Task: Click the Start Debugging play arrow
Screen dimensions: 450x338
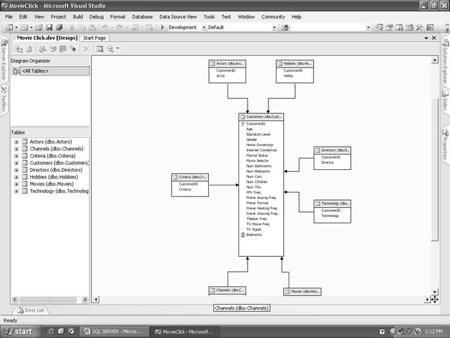Action: click(x=163, y=28)
